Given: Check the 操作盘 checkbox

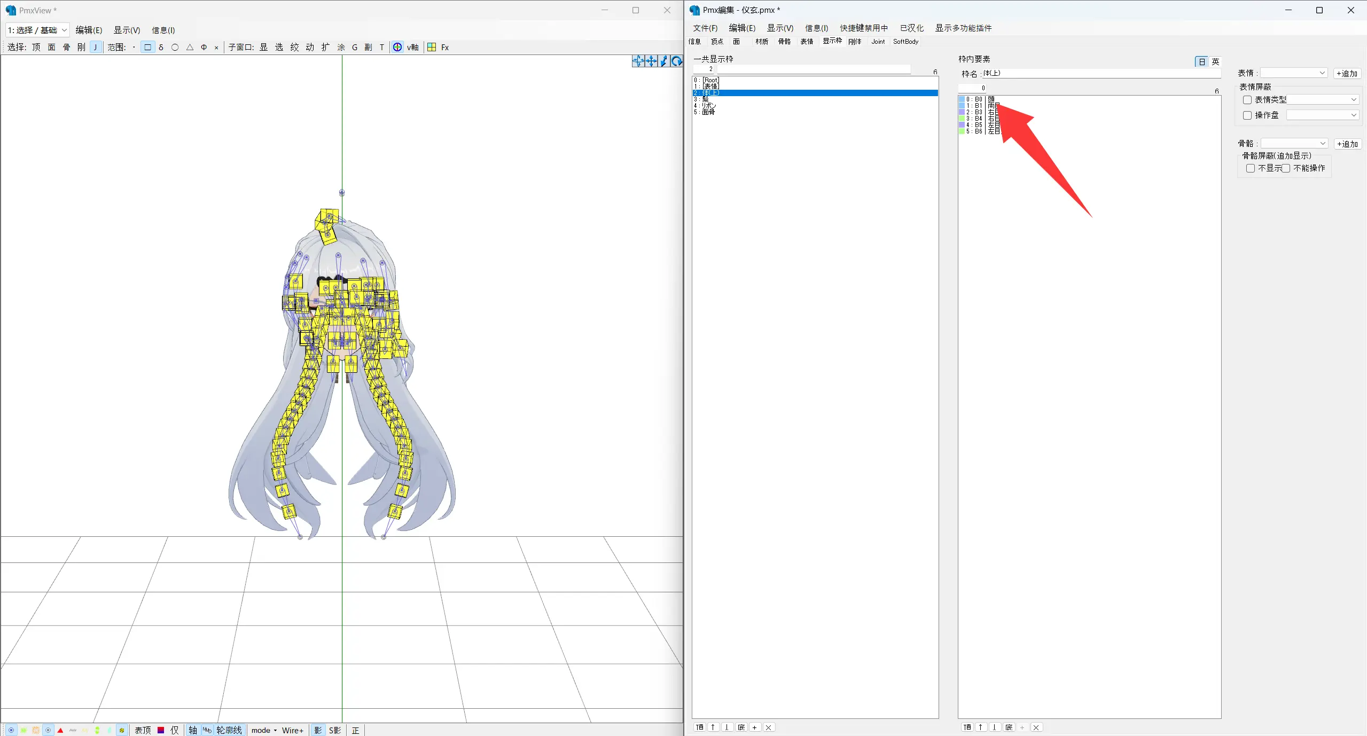Looking at the screenshot, I should [x=1247, y=115].
